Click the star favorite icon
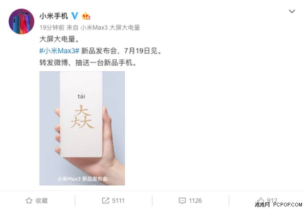The image size is (304, 209). tap(29, 201)
